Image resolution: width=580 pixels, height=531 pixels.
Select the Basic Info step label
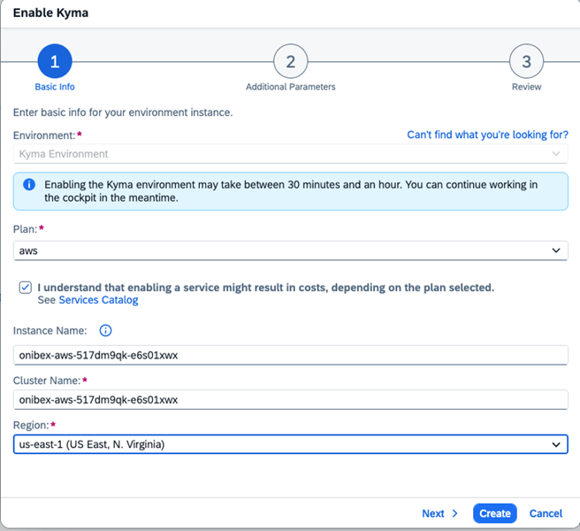point(54,87)
